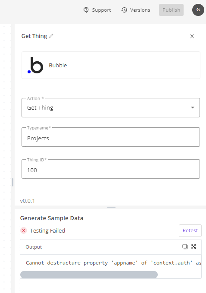Click the pencil icon to rename Get Thing

click(51, 36)
